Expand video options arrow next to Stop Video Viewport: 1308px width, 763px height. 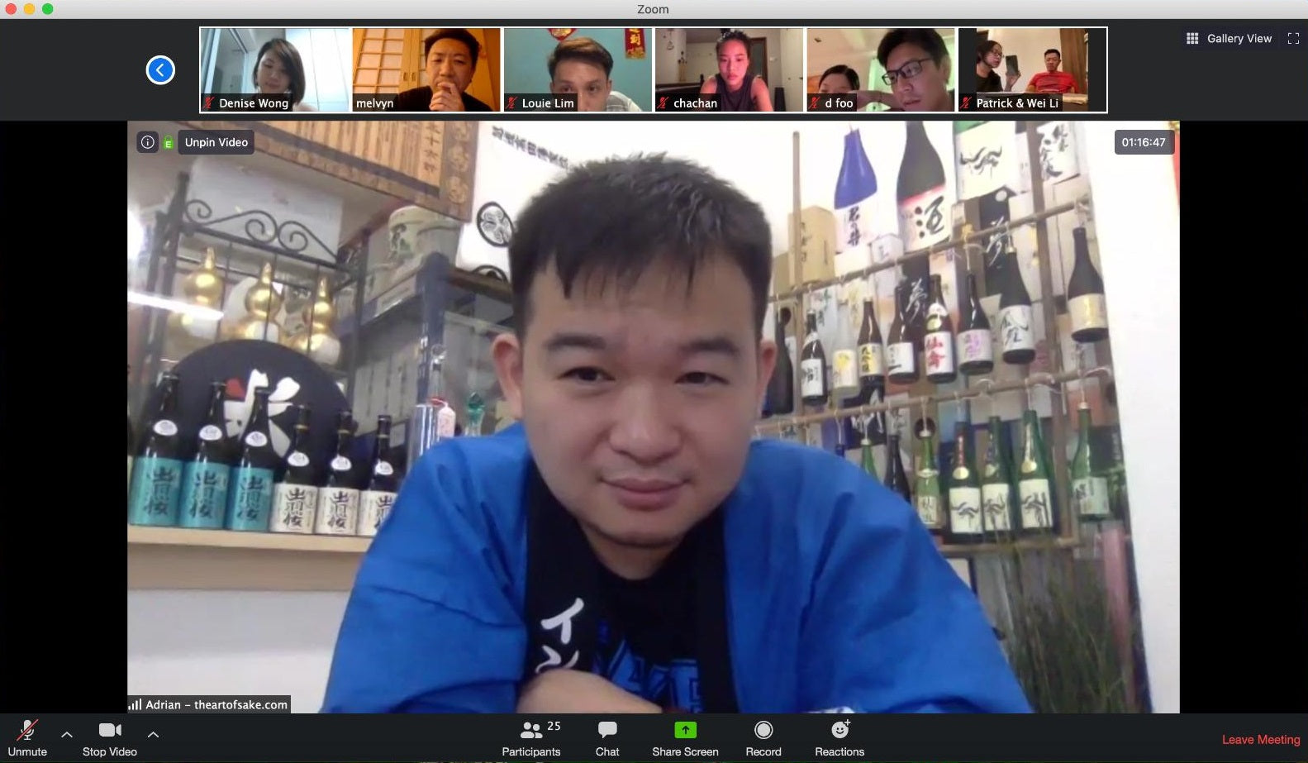(x=153, y=734)
